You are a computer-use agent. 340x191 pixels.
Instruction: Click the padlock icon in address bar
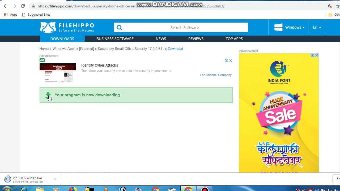coord(33,6)
